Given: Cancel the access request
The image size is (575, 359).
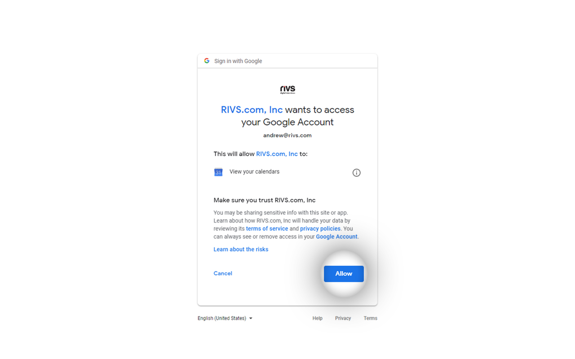Looking at the screenshot, I should pyautogui.click(x=223, y=273).
